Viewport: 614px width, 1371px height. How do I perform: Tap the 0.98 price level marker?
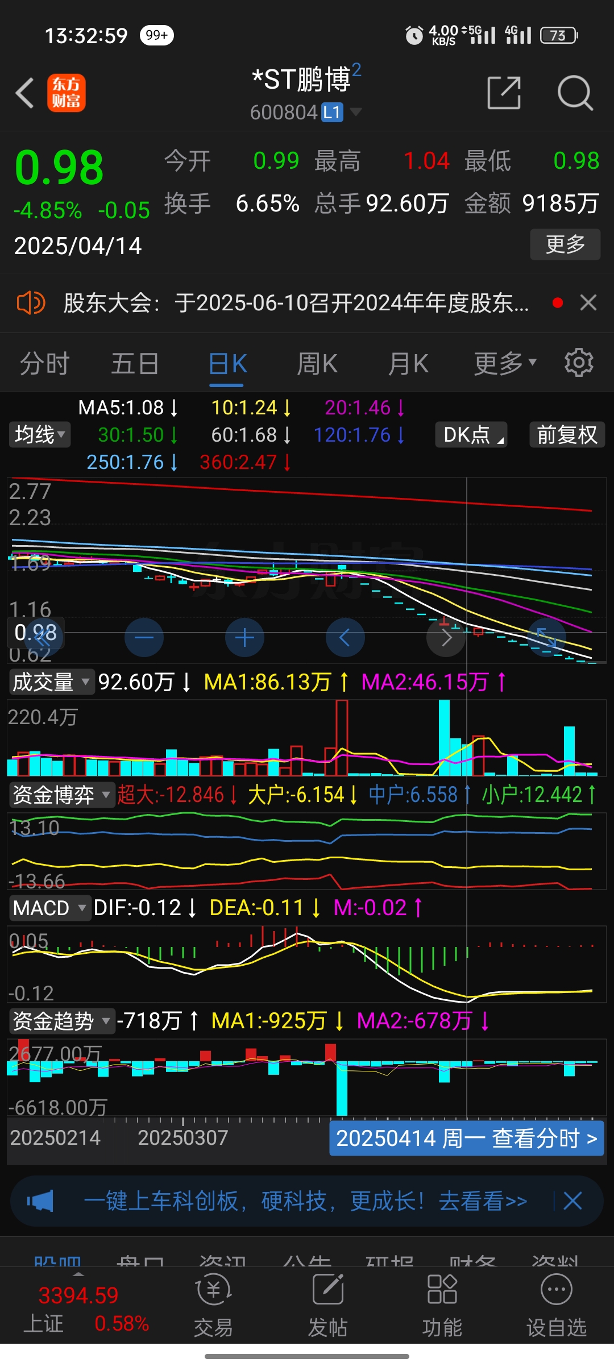click(x=35, y=633)
